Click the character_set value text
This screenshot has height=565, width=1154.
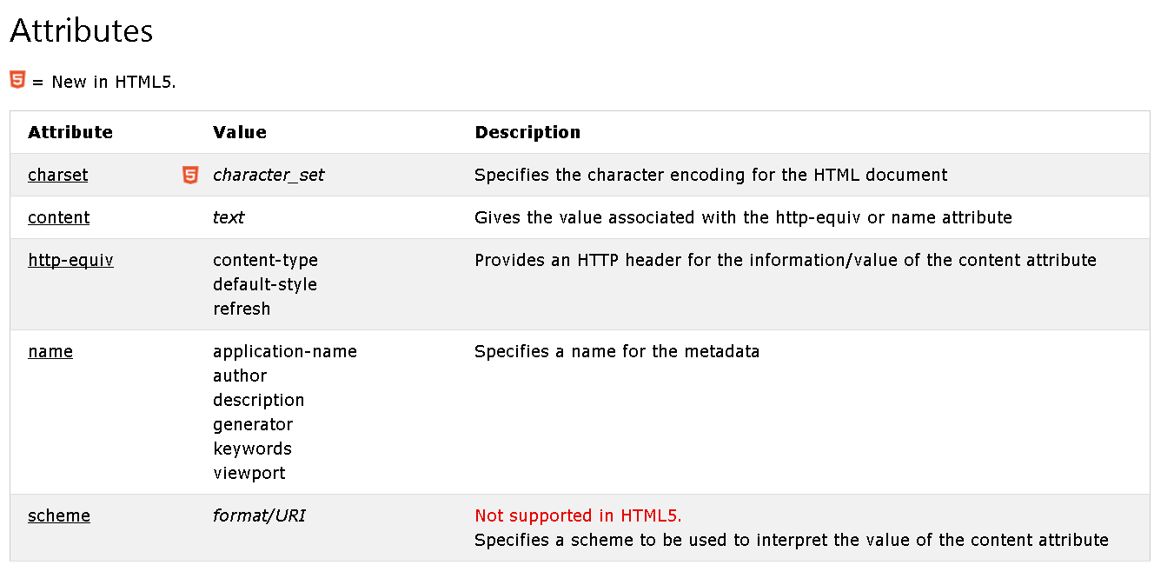(x=269, y=175)
